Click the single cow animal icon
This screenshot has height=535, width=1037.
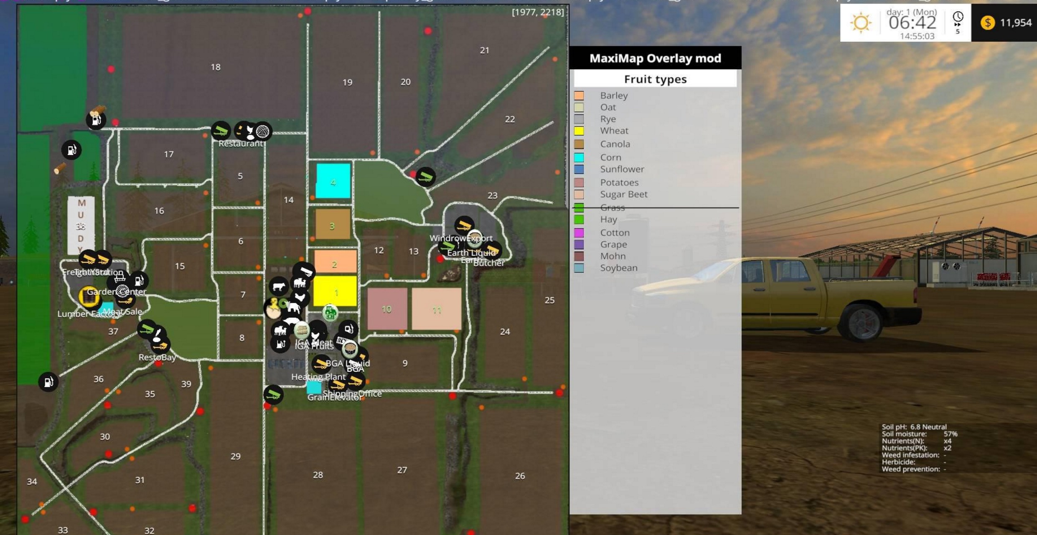click(x=278, y=287)
